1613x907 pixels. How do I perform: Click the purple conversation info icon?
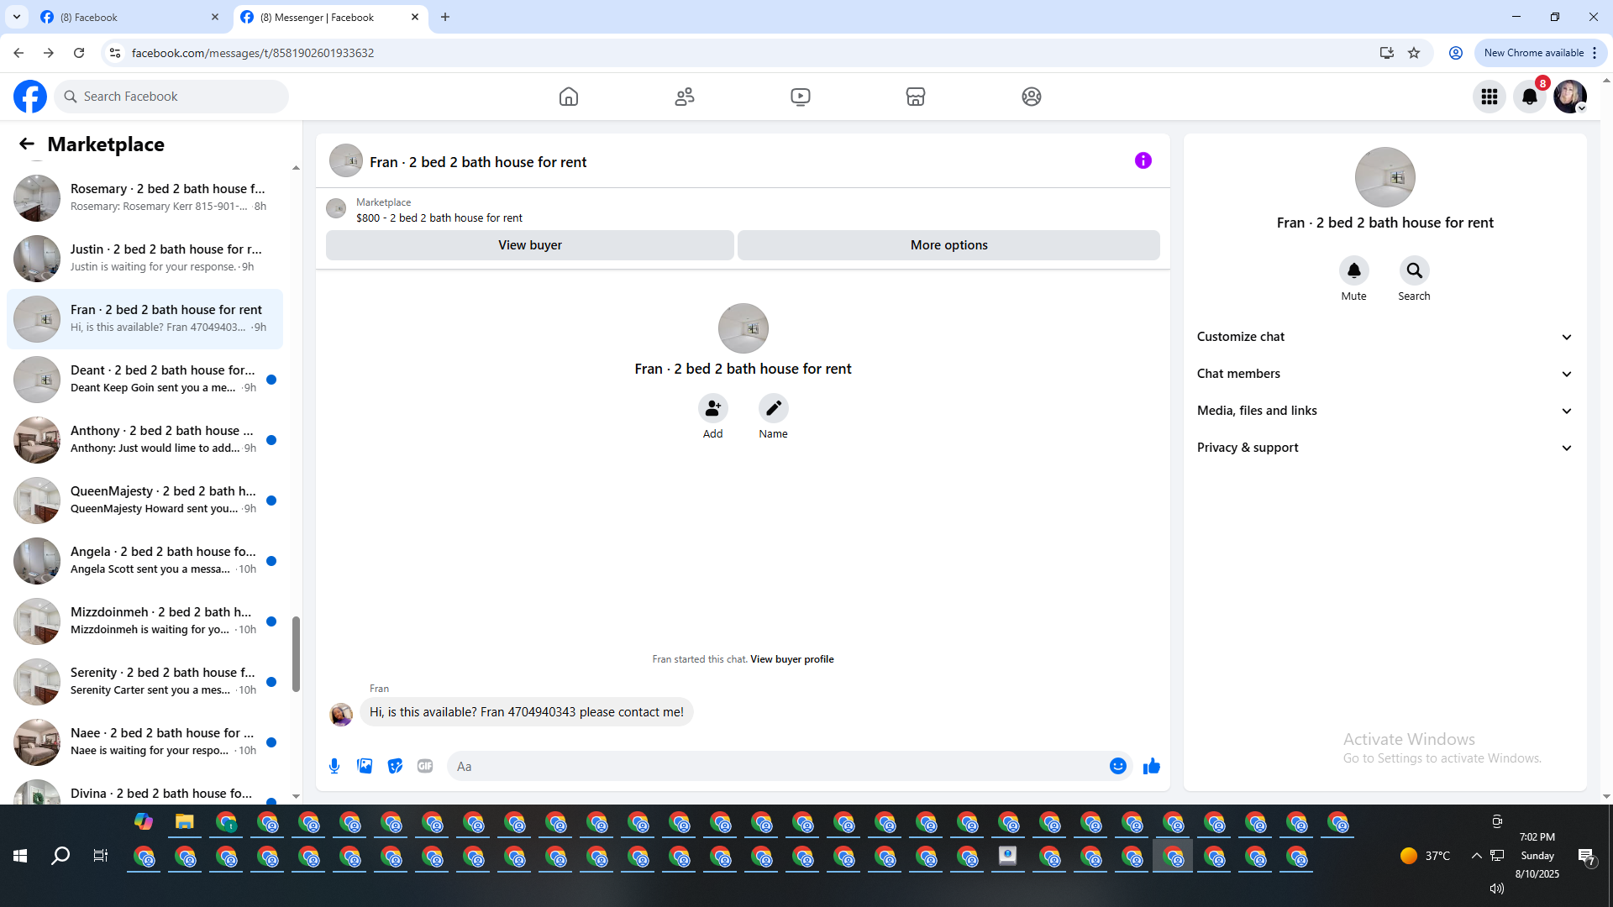pos(1143,160)
